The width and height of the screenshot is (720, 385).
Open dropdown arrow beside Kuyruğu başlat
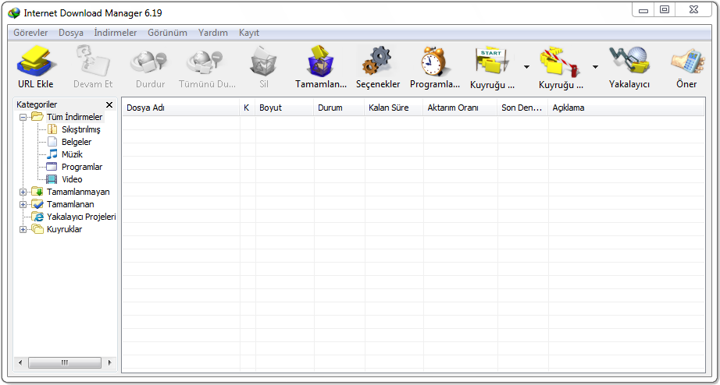tap(526, 67)
